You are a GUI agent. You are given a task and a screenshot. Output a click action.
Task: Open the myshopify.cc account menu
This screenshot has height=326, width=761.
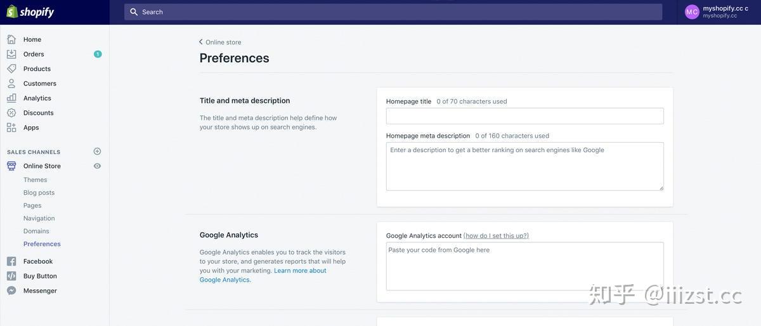pos(717,12)
